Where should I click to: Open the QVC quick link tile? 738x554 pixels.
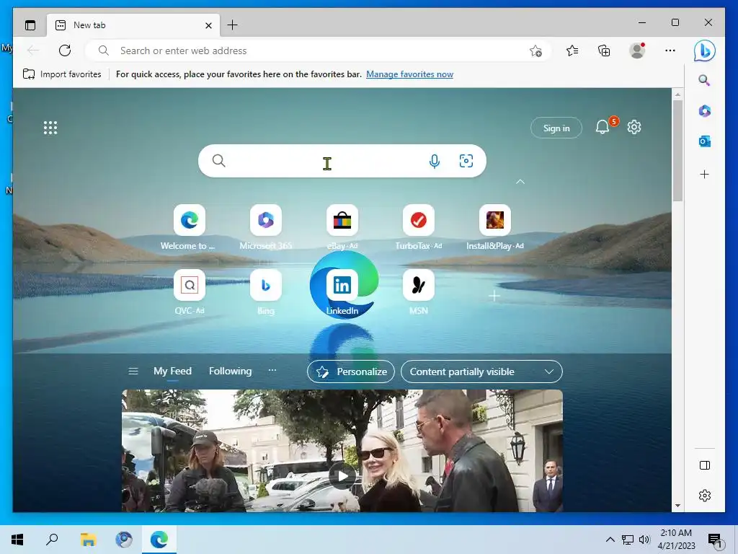(190, 285)
